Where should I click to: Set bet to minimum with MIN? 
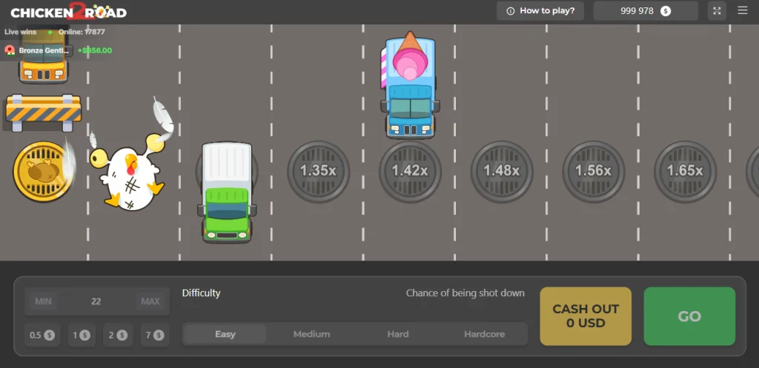[43, 301]
